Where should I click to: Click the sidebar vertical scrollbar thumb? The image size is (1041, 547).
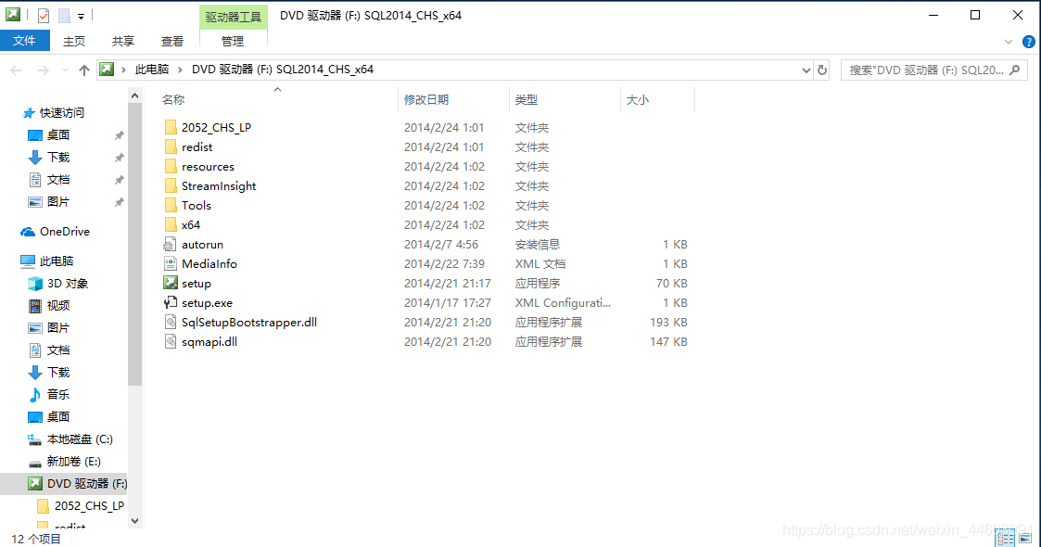[134, 244]
